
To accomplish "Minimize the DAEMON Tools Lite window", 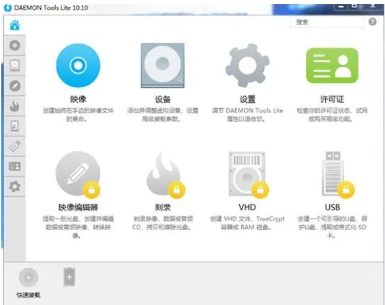I will (x=341, y=7).
